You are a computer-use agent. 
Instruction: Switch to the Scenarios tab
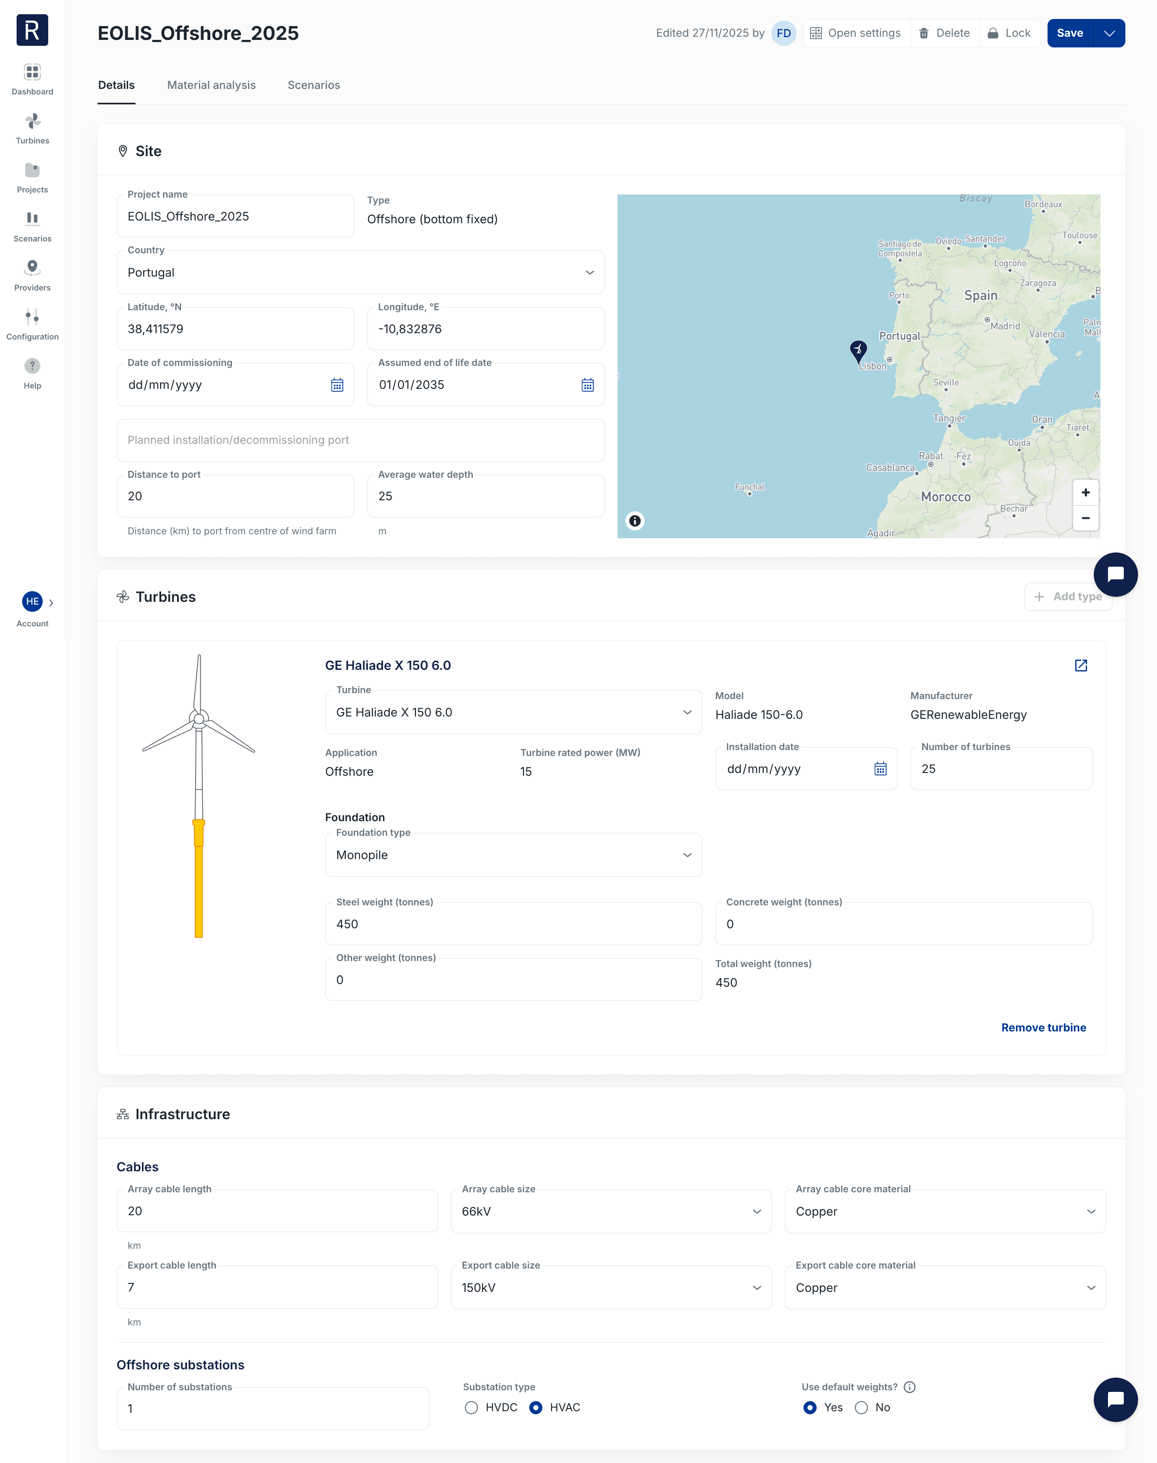pyautogui.click(x=314, y=85)
